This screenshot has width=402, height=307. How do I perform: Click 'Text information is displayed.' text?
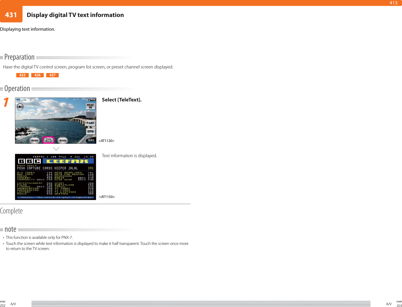[x=129, y=156]
